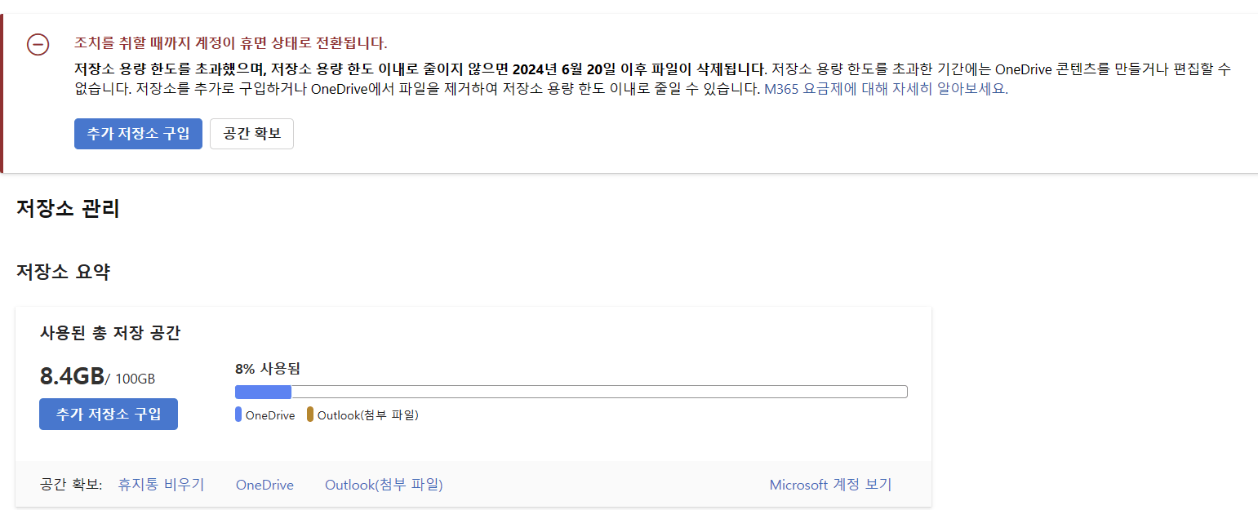
Task: Click the minus icon beside the warning heading
Action: click(x=38, y=46)
